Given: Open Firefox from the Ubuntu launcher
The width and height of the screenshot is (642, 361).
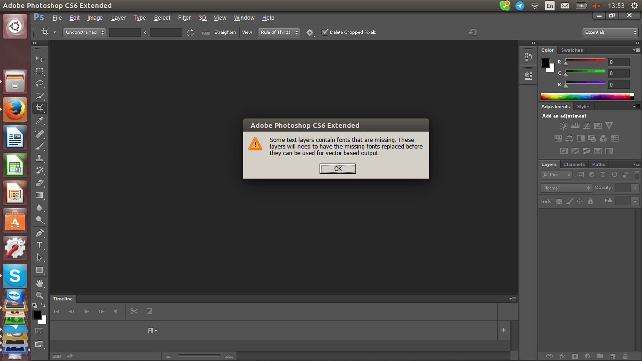Looking at the screenshot, I should click(x=15, y=110).
